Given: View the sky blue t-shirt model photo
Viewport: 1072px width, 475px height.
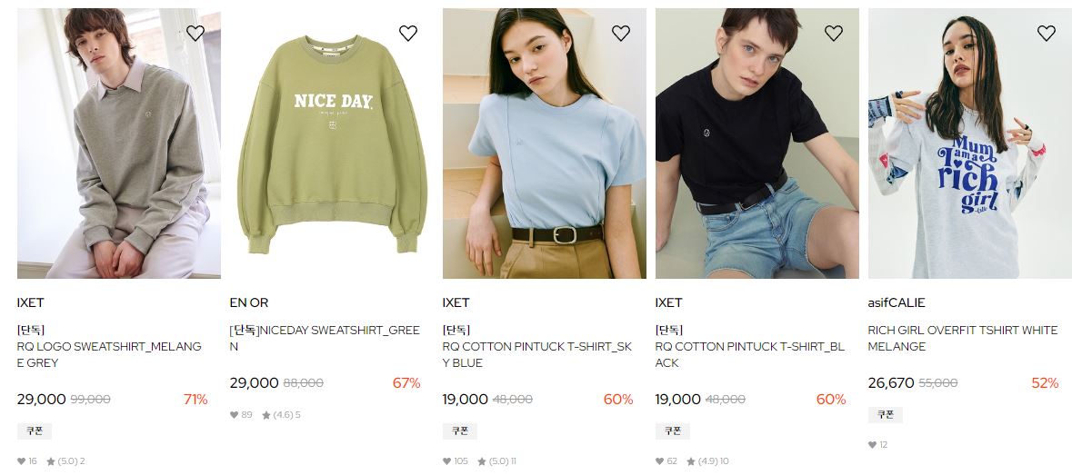Looking at the screenshot, I should coord(545,143).
